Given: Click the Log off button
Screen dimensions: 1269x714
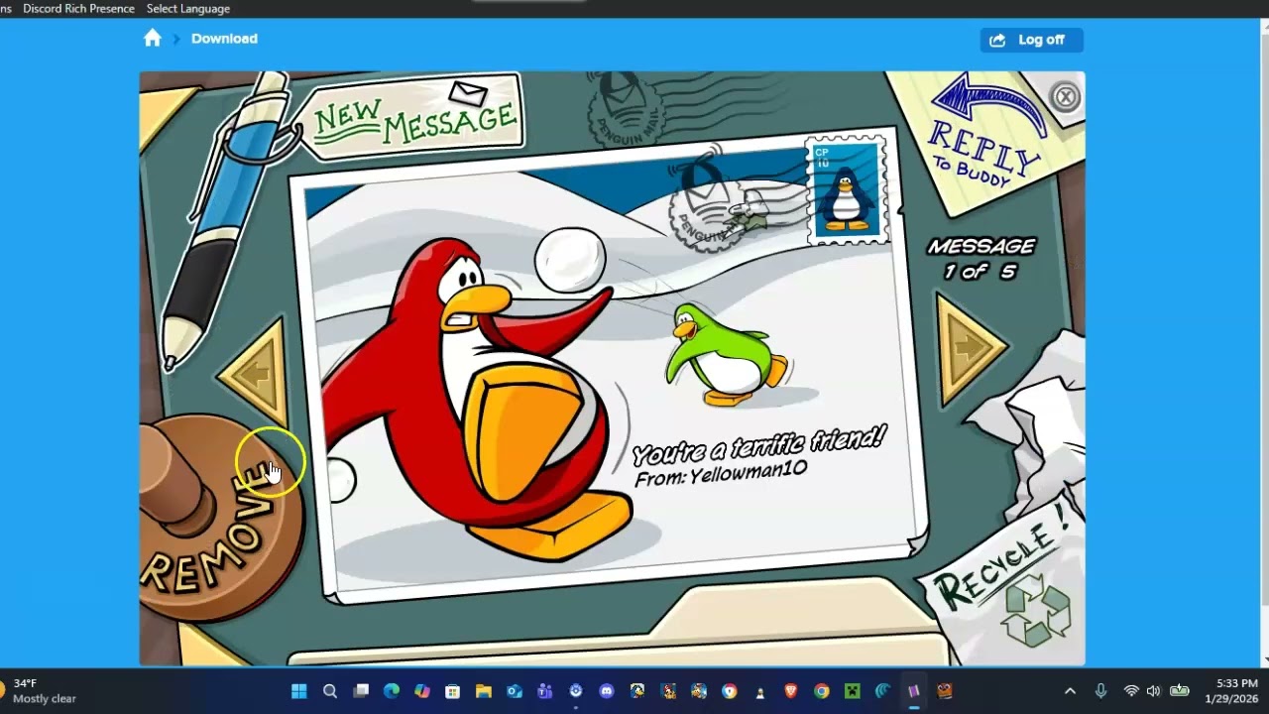Looking at the screenshot, I should click(x=1031, y=40).
